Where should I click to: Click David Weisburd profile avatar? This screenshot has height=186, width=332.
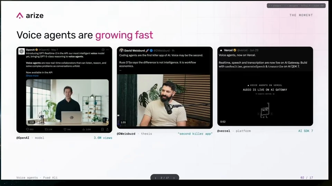point(121,50)
